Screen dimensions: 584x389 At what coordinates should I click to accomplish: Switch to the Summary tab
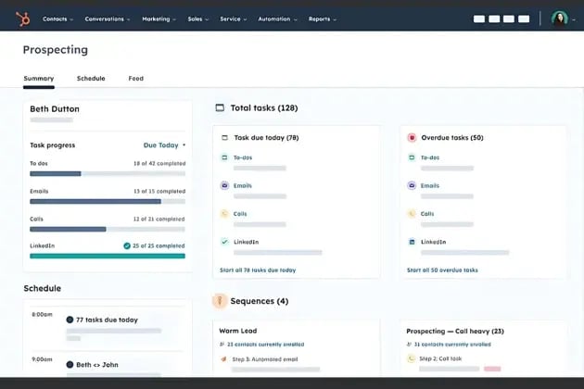click(x=39, y=79)
